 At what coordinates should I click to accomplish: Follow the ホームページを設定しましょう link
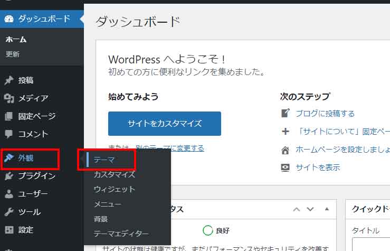343,150
